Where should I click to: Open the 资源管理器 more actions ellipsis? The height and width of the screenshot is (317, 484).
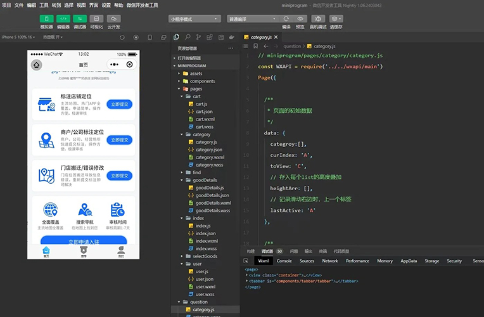pos(231,48)
